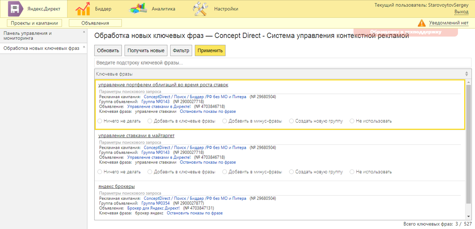
Task: Open ad Управление ставками в Директе! in майтаргет row
Action: pyautogui.click(x=159, y=157)
